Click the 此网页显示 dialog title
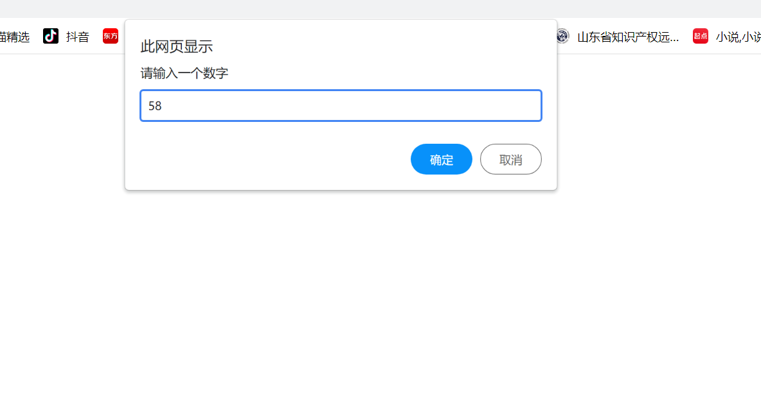The width and height of the screenshot is (761, 394). point(177,46)
